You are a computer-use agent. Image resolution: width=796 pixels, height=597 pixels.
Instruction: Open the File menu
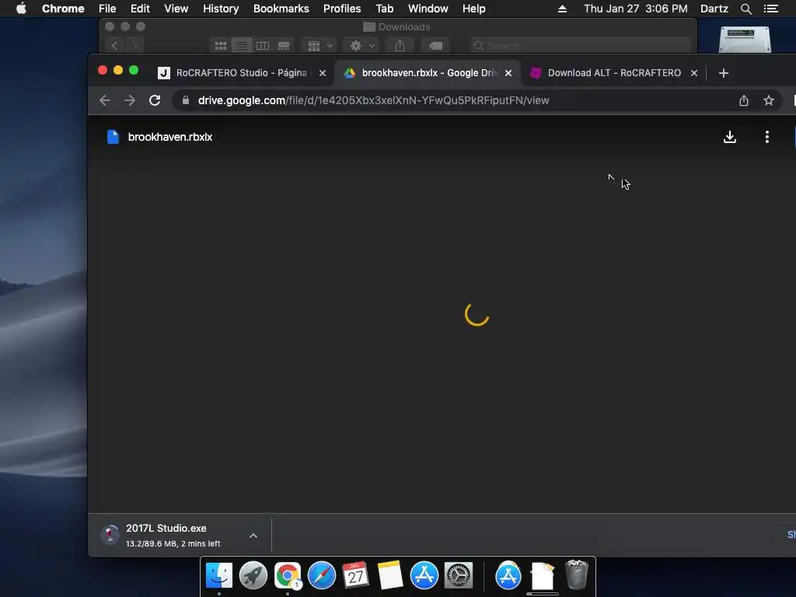tap(107, 9)
